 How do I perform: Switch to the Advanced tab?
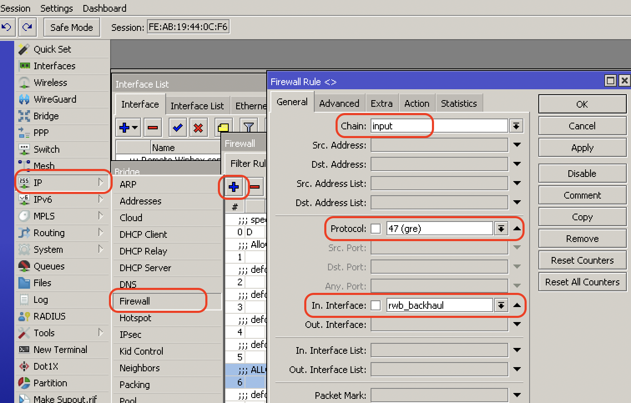(339, 103)
